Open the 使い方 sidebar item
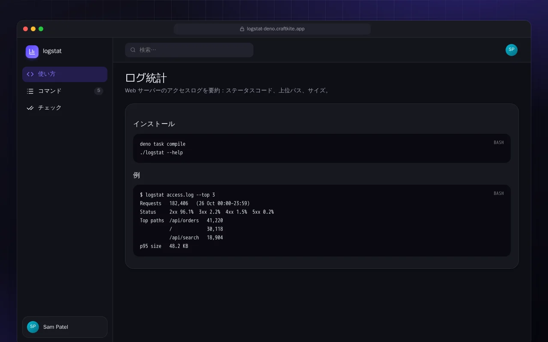Viewport: 548px width, 342px height. point(65,74)
